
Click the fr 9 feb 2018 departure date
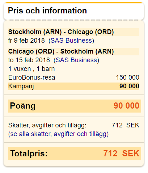point(26,41)
